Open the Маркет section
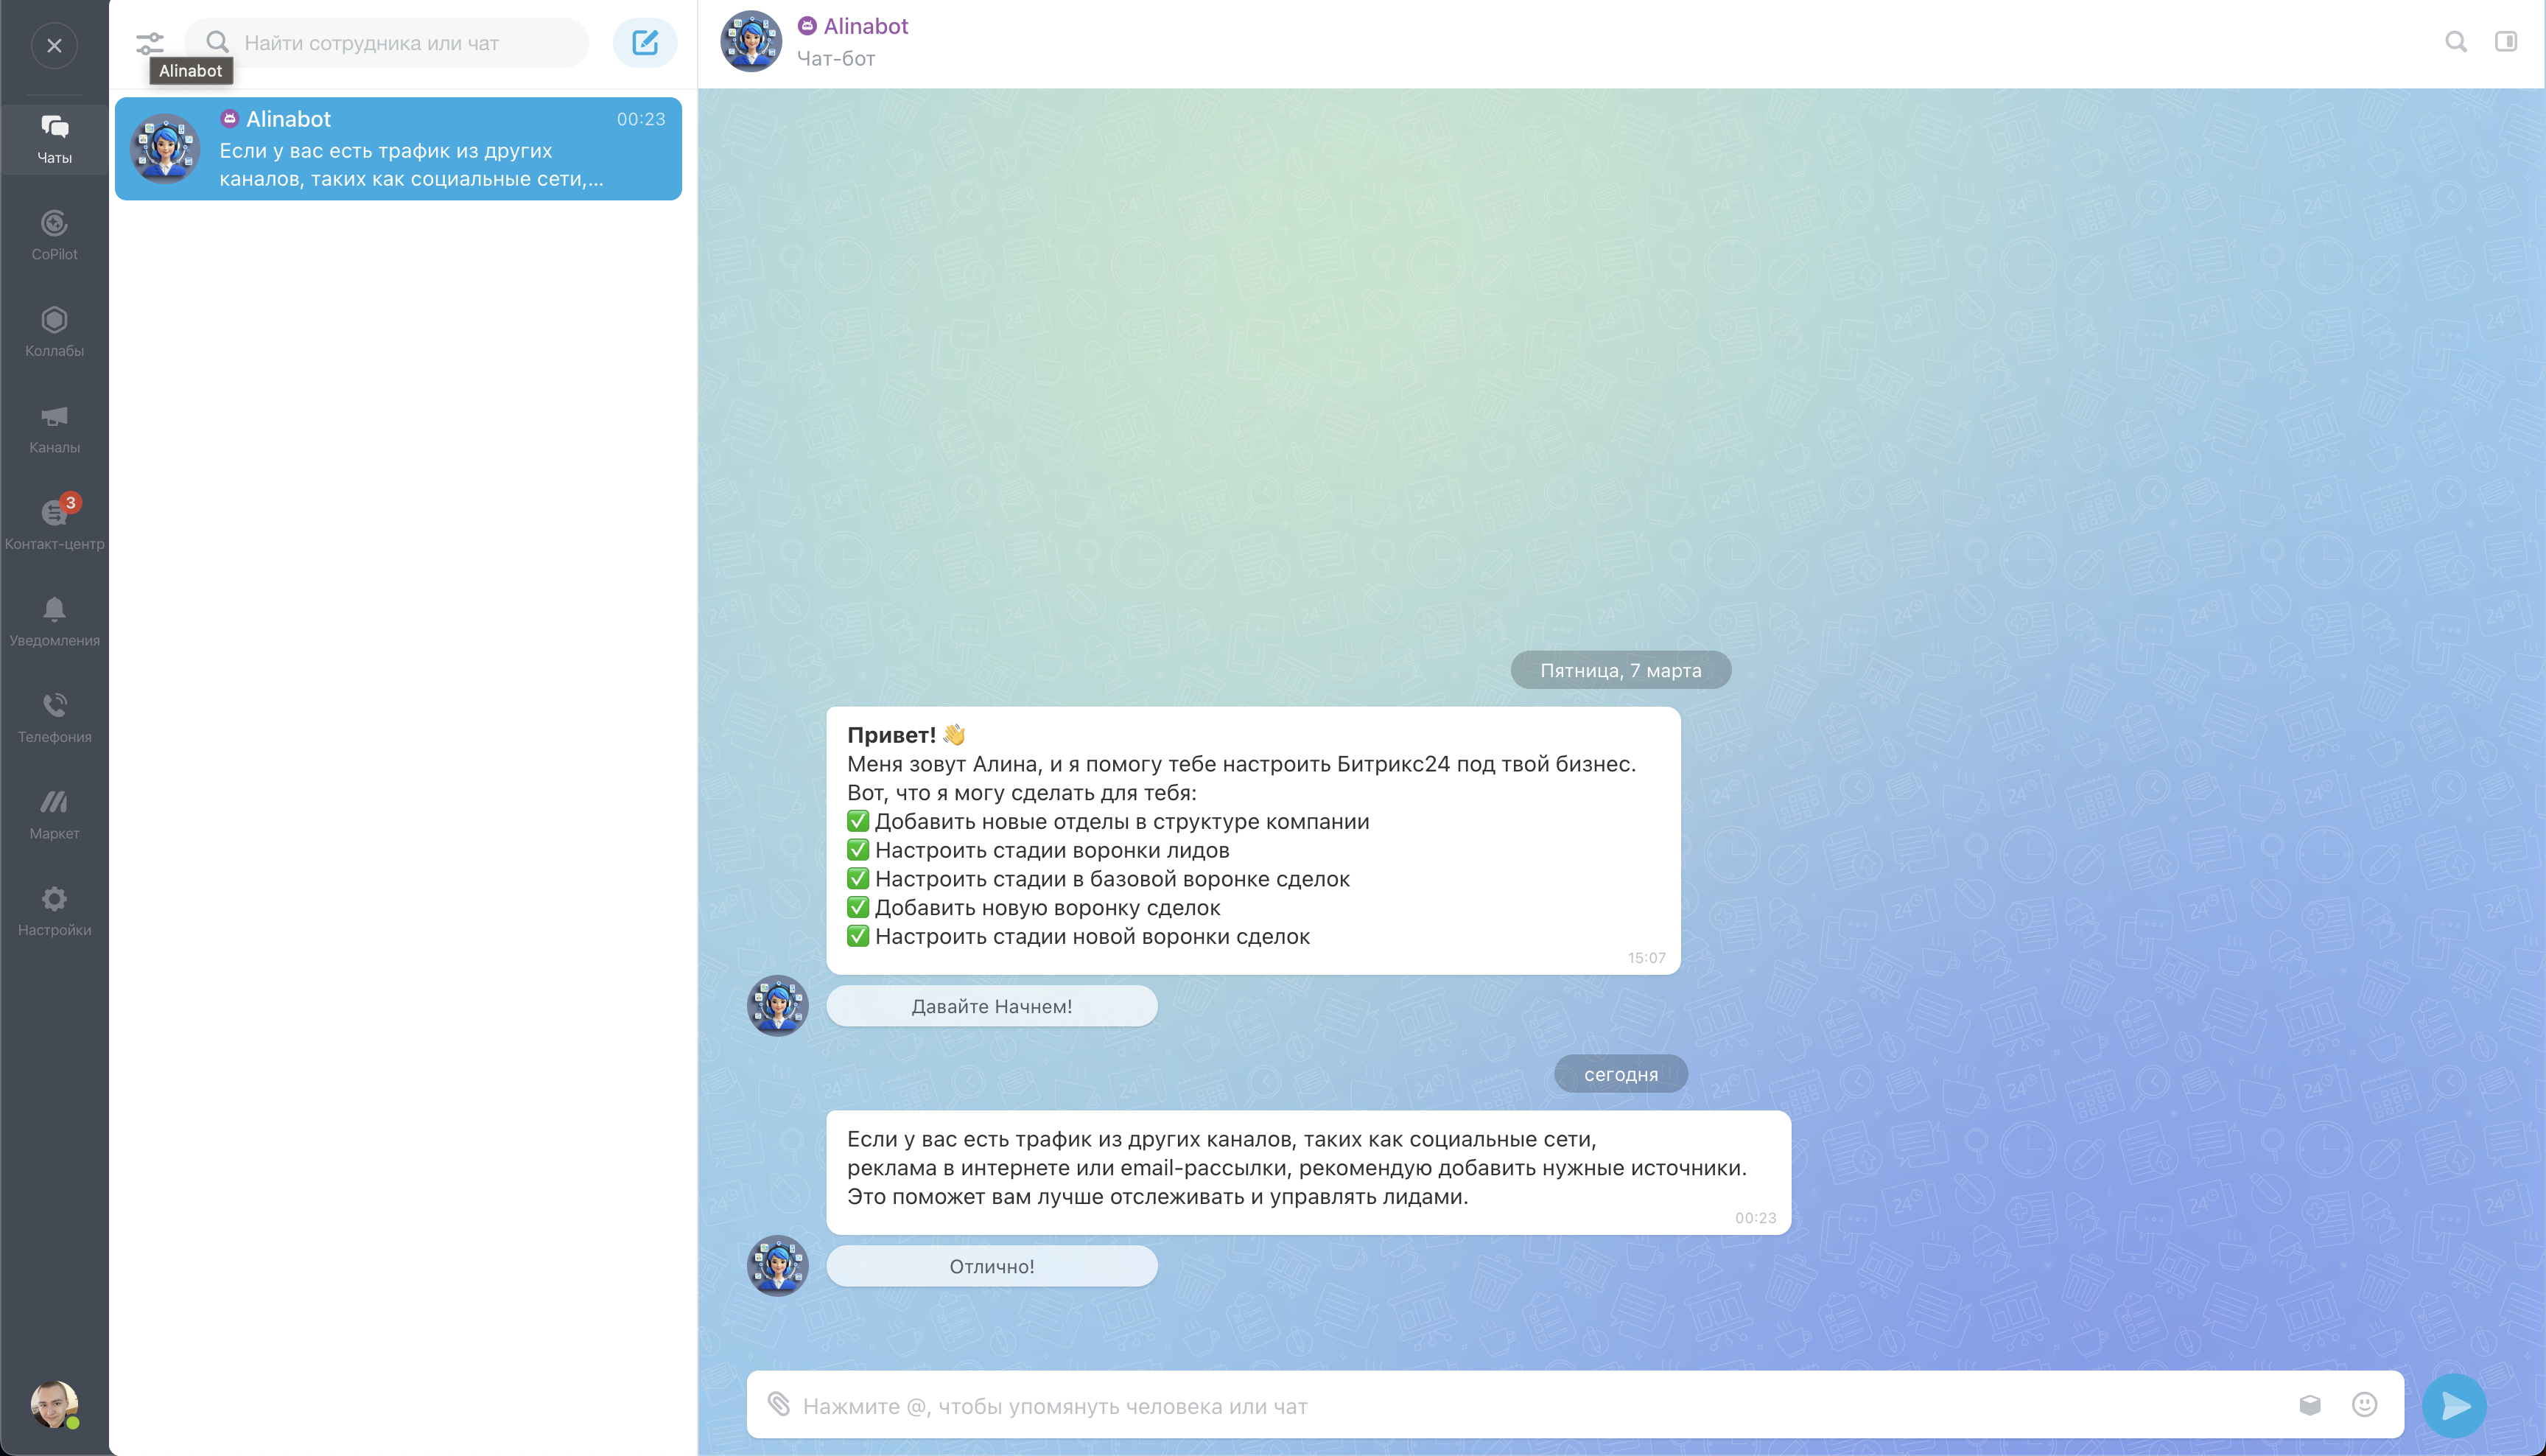Screen dimensions: 2546x1456 (54, 814)
